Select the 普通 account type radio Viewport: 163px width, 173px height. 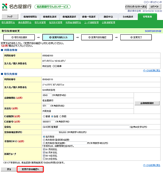pyautogui.click(x=44, y=116)
